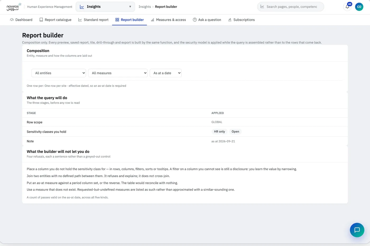Select the Report builder tab
Image resolution: width=370 pixels, height=246 pixels.
coord(129,20)
